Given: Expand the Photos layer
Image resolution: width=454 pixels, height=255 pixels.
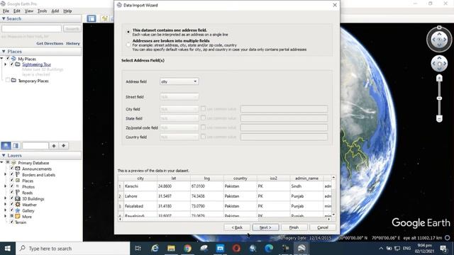Looking at the screenshot, I should [x=5, y=186].
